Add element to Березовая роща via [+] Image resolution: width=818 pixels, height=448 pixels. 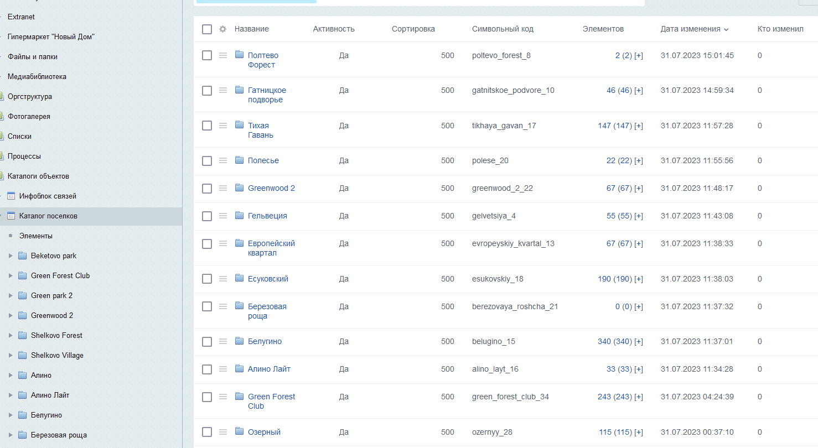(639, 306)
